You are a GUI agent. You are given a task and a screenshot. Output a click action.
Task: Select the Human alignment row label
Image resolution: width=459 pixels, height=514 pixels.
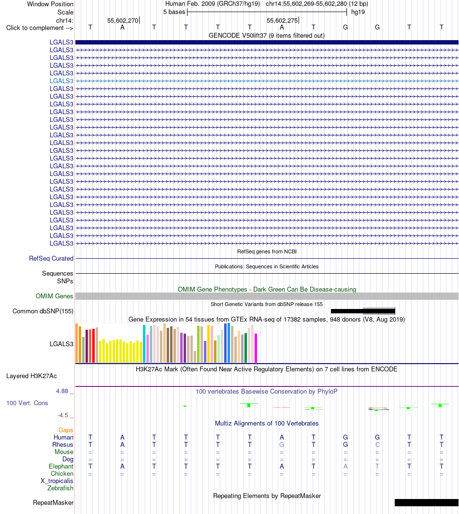coord(64,437)
